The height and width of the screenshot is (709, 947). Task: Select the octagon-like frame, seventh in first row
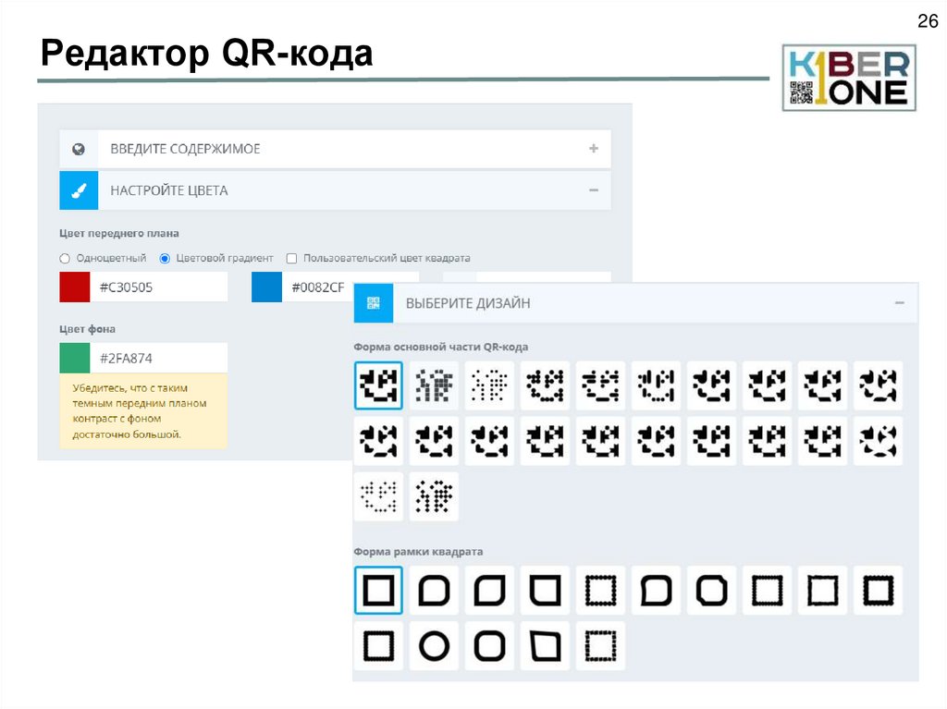click(x=712, y=590)
